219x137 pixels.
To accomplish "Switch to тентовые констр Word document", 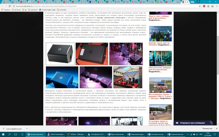I will [156, 134].
